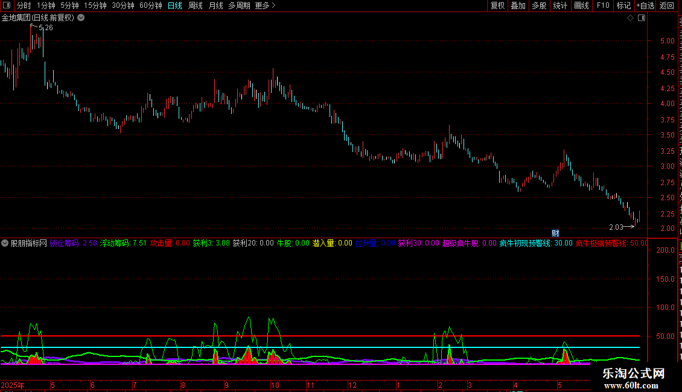The image size is (682, 392).
Task: Click the 锁仓筹码: 2.58 value
Action: 74,244
